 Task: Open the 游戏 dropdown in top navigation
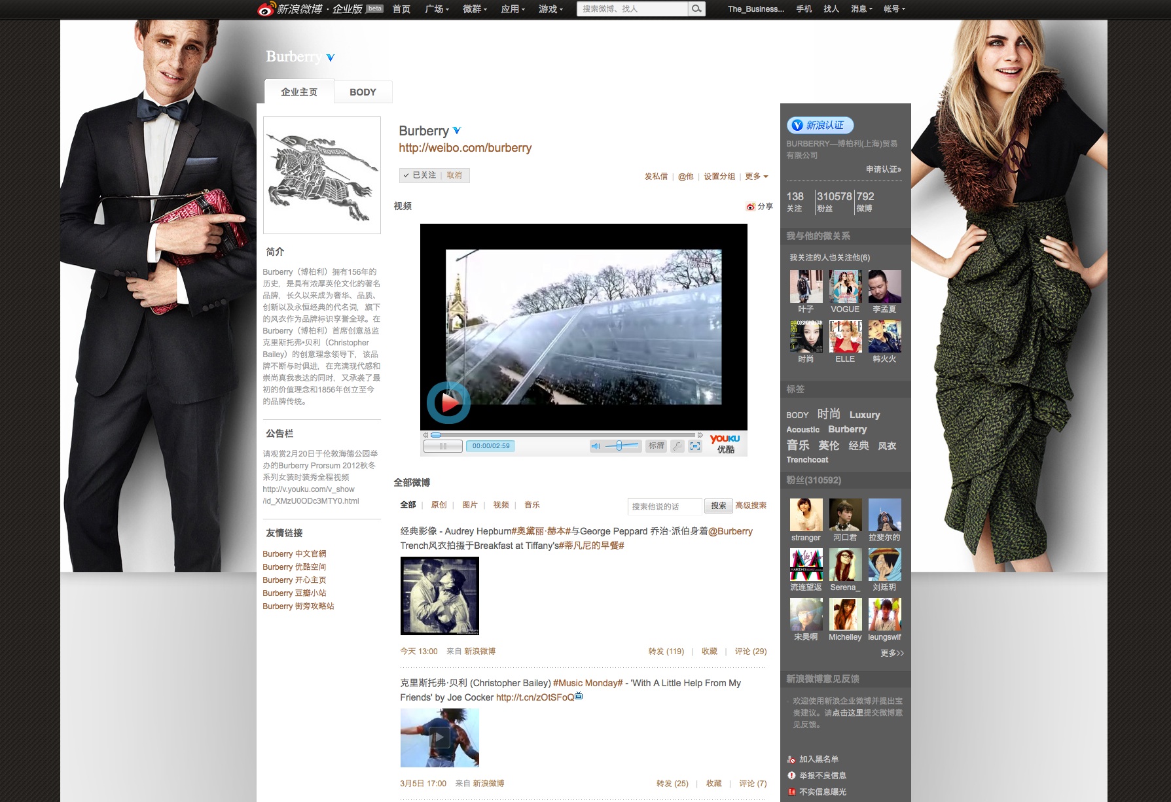(x=550, y=9)
